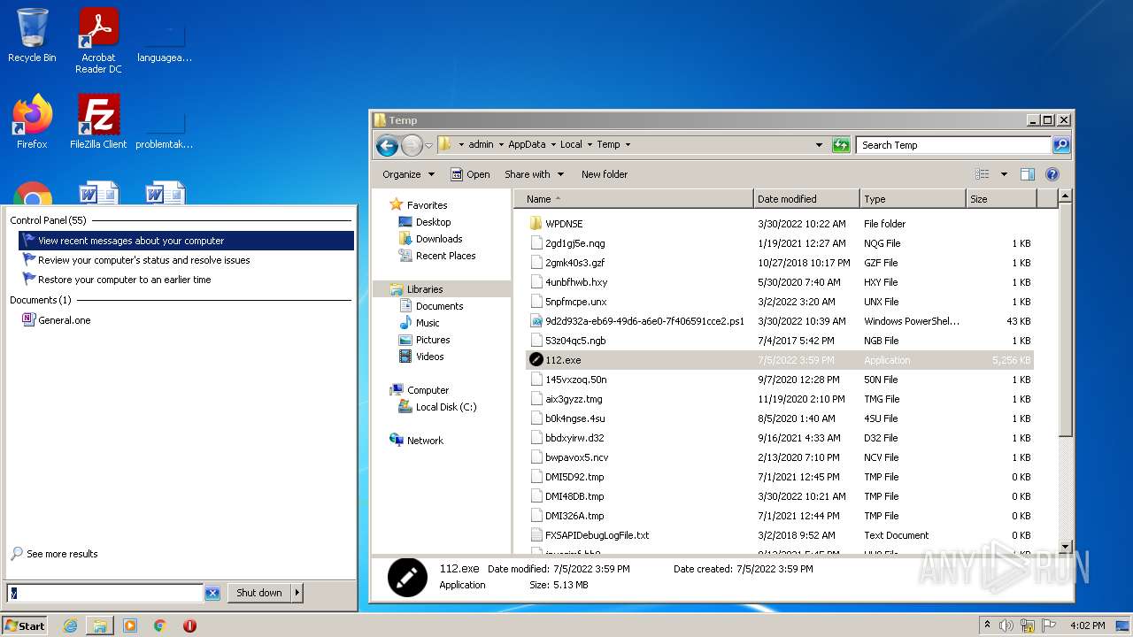The width and height of the screenshot is (1133, 637).
Task: Open the General.one document result
Action: [x=64, y=320]
